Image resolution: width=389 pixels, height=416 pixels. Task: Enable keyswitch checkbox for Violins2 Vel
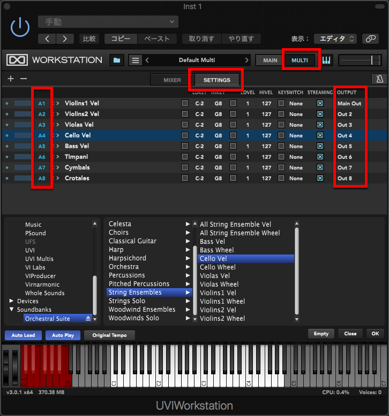pos(281,114)
